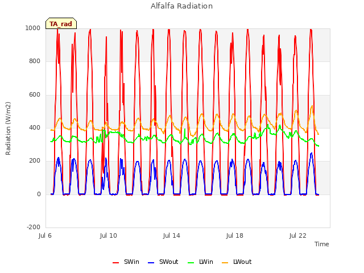Click the 800 y-axis tick label

[x=35, y=61]
